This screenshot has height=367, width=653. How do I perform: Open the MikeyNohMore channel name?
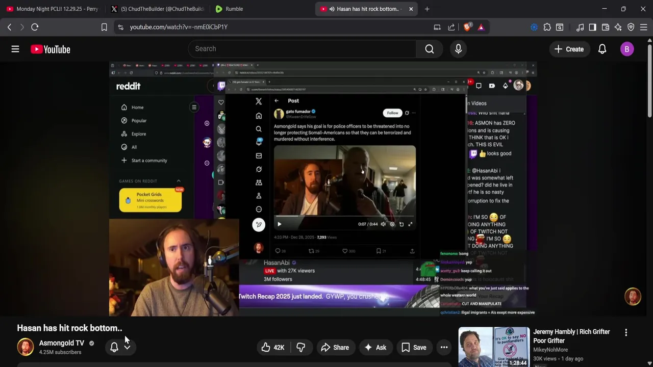pyautogui.click(x=550, y=350)
